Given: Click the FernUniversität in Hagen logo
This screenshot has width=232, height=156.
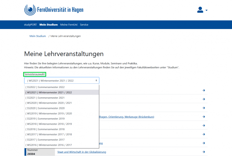Looking at the screenshot, I should pyautogui.click(x=54, y=10).
